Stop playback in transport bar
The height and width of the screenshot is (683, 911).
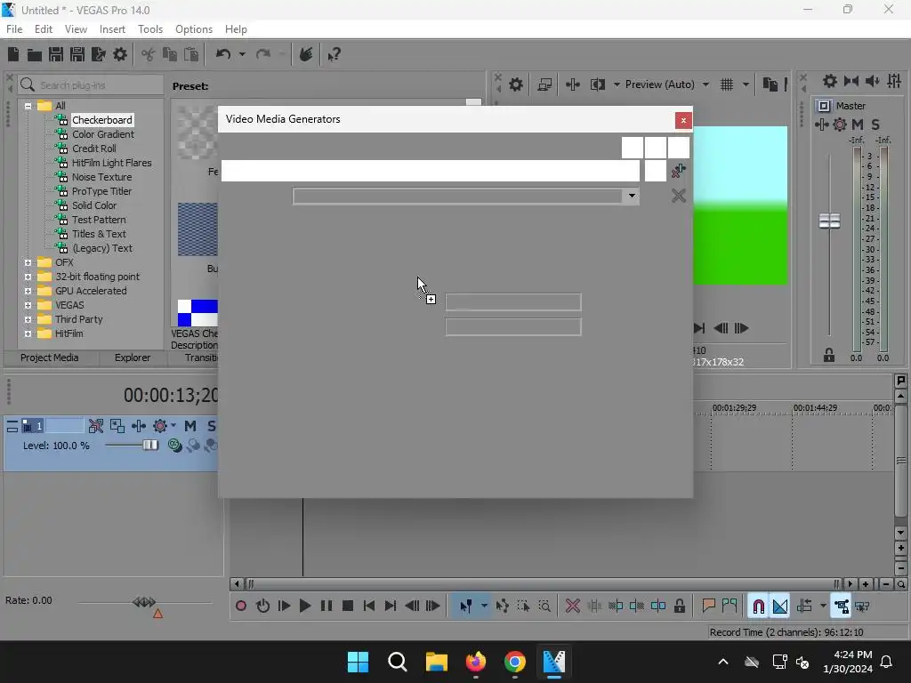coord(348,607)
